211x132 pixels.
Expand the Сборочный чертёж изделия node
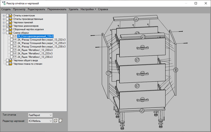[x=4, y=29]
